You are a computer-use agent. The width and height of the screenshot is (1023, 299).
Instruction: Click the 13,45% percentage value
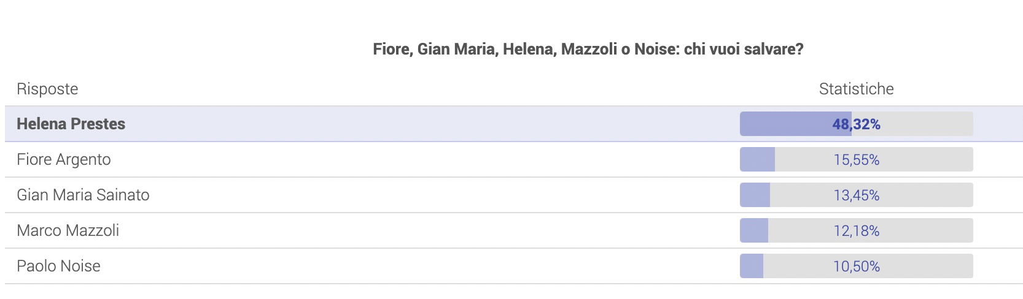tap(857, 195)
